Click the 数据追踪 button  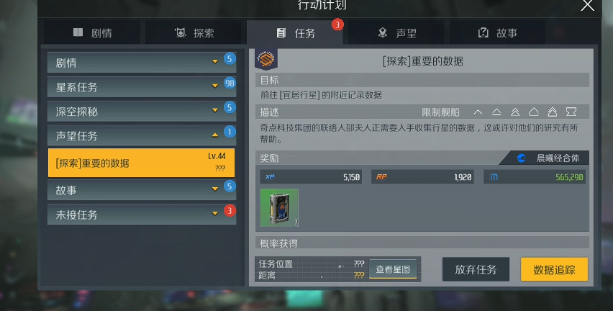point(554,269)
